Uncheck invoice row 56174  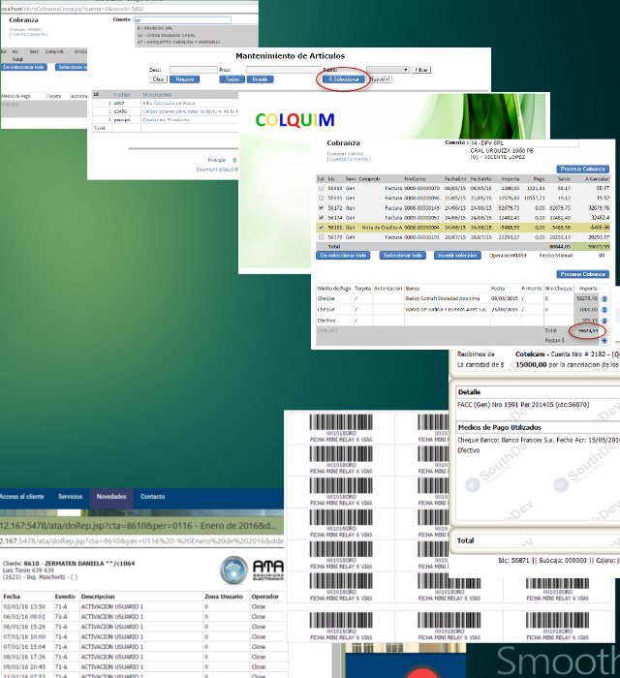click(x=321, y=218)
